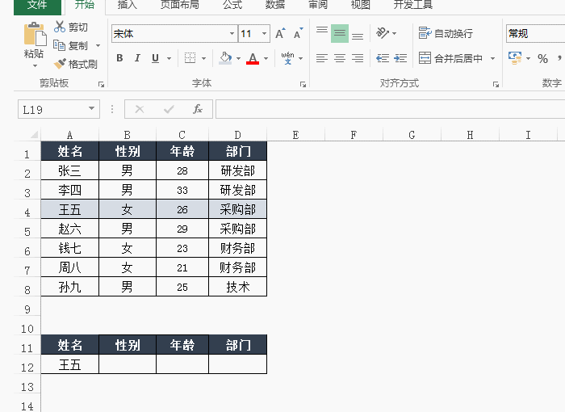
Task: Click Merge and Center (合并后居中)
Action: pos(450,58)
